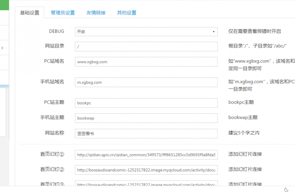Select the 基础设置 tab
The width and height of the screenshot is (295, 192).
click(x=29, y=13)
